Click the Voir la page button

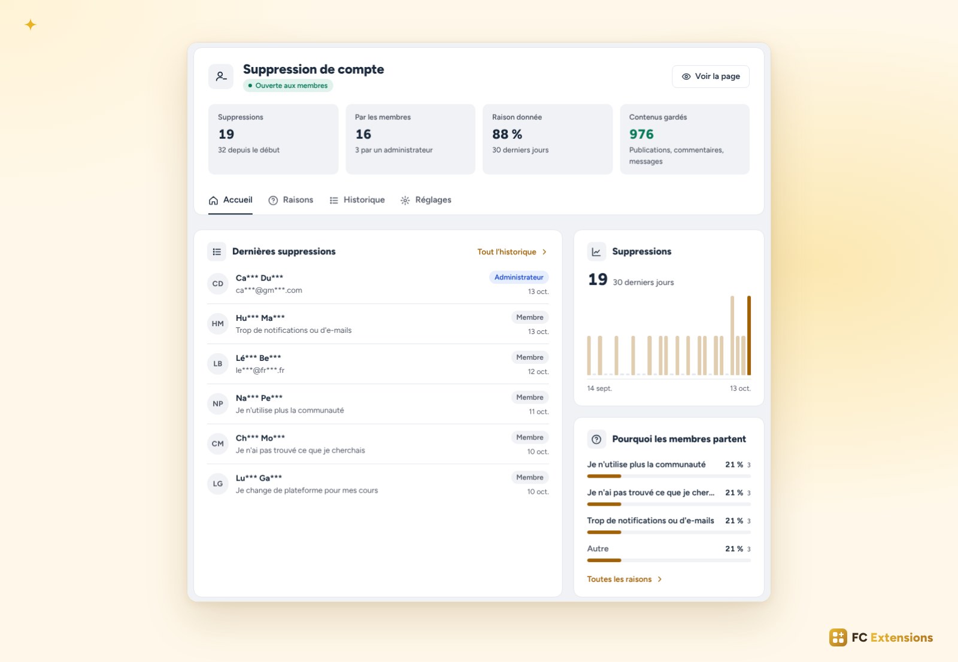point(711,77)
